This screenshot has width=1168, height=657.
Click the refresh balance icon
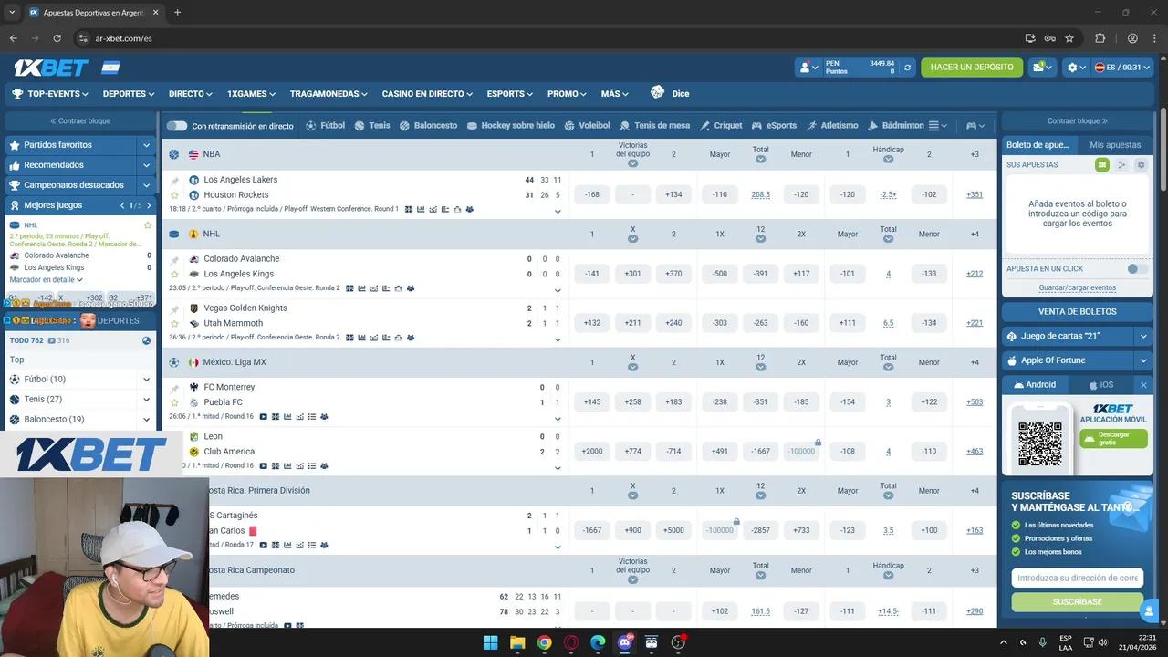click(x=907, y=68)
